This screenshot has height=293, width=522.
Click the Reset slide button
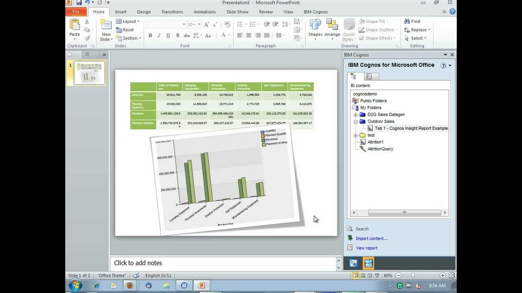coord(125,30)
